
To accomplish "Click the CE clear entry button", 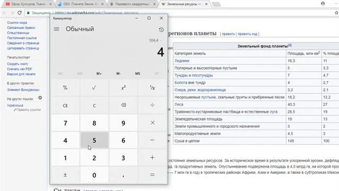I will pyautogui.click(x=65, y=105).
